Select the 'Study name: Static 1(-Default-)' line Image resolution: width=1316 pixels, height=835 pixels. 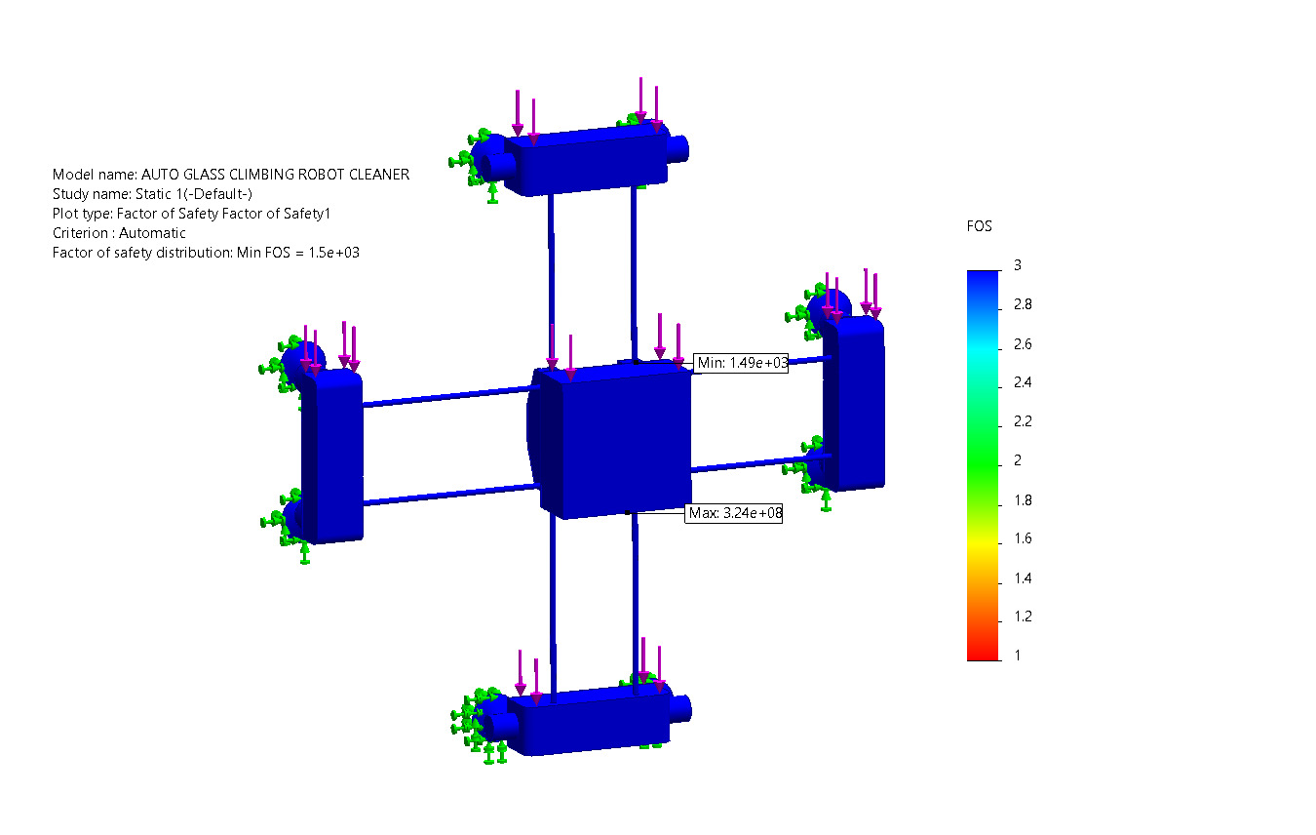pyautogui.click(x=152, y=194)
